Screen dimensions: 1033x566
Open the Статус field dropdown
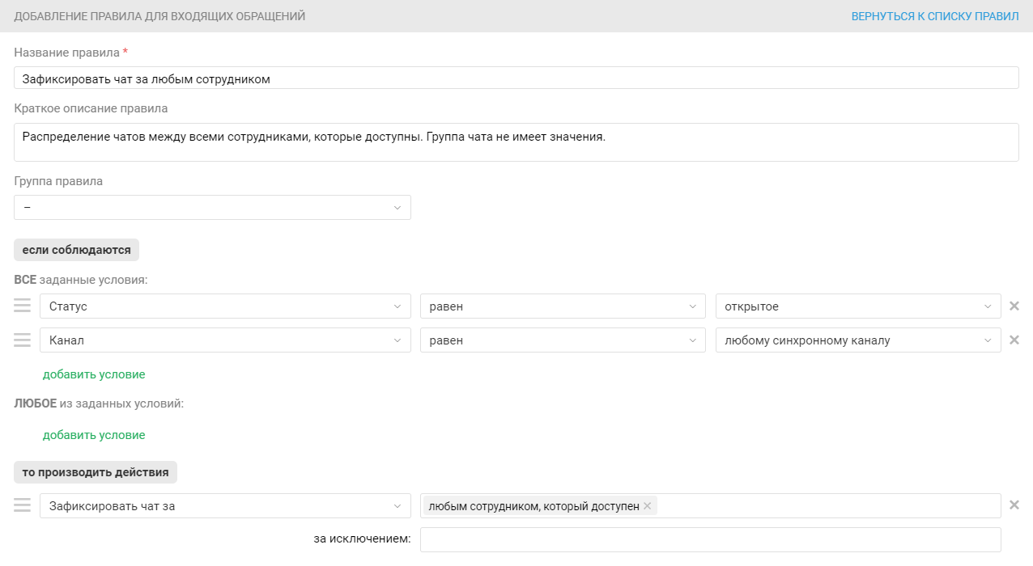coord(225,306)
